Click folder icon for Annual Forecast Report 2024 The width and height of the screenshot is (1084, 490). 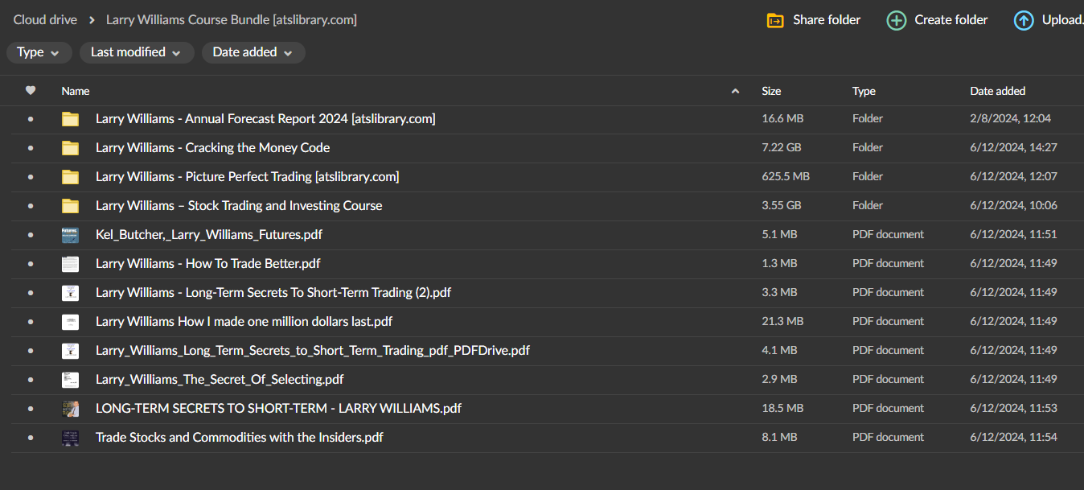[71, 119]
